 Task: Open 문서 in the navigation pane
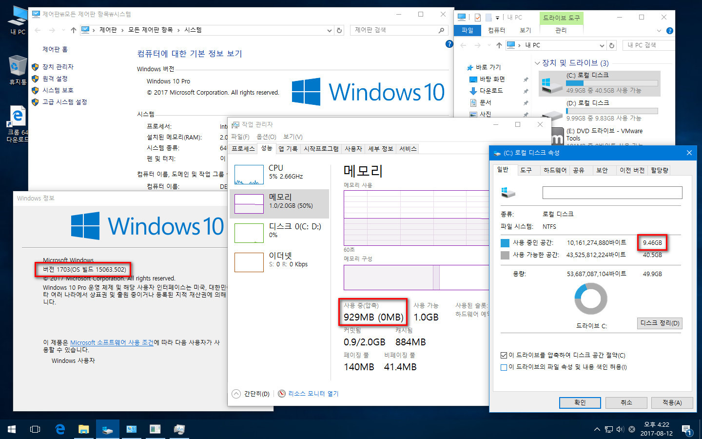point(485,102)
